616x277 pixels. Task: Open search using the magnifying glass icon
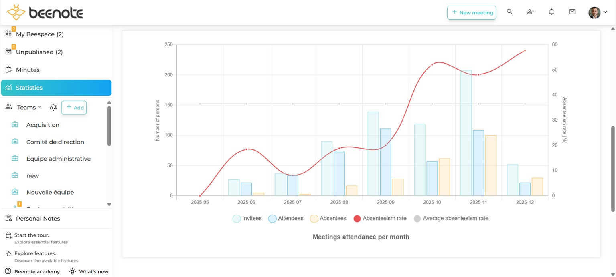510,12
